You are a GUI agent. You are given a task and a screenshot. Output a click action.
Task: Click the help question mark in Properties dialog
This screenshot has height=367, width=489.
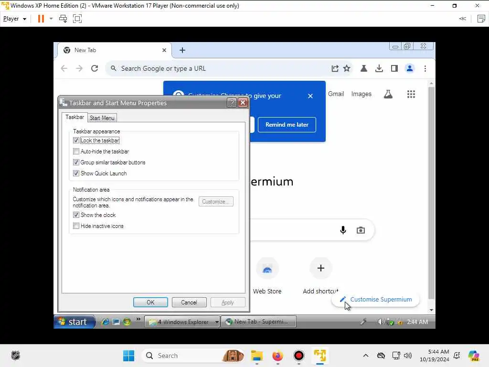(232, 103)
